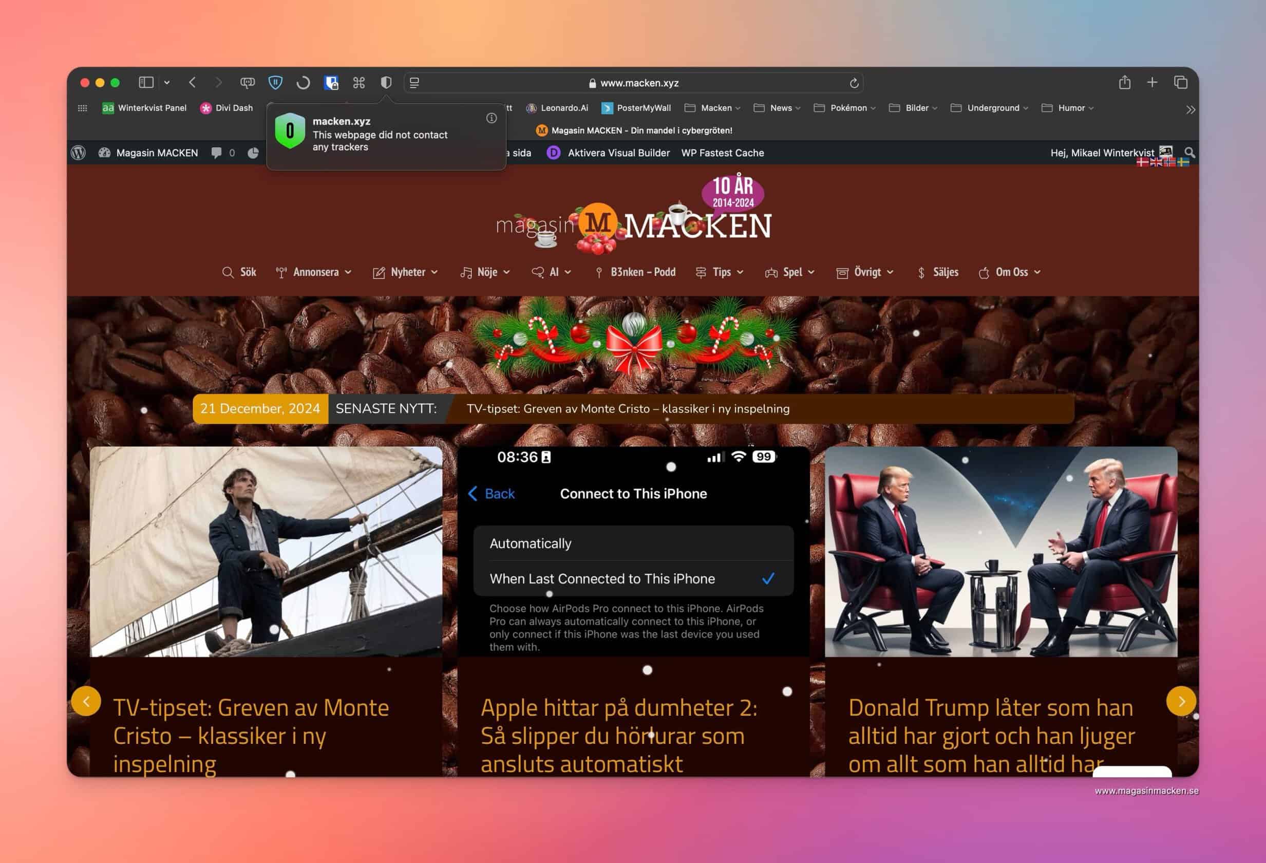
Task: Click the blue shield pause extension icon
Action: (x=276, y=82)
